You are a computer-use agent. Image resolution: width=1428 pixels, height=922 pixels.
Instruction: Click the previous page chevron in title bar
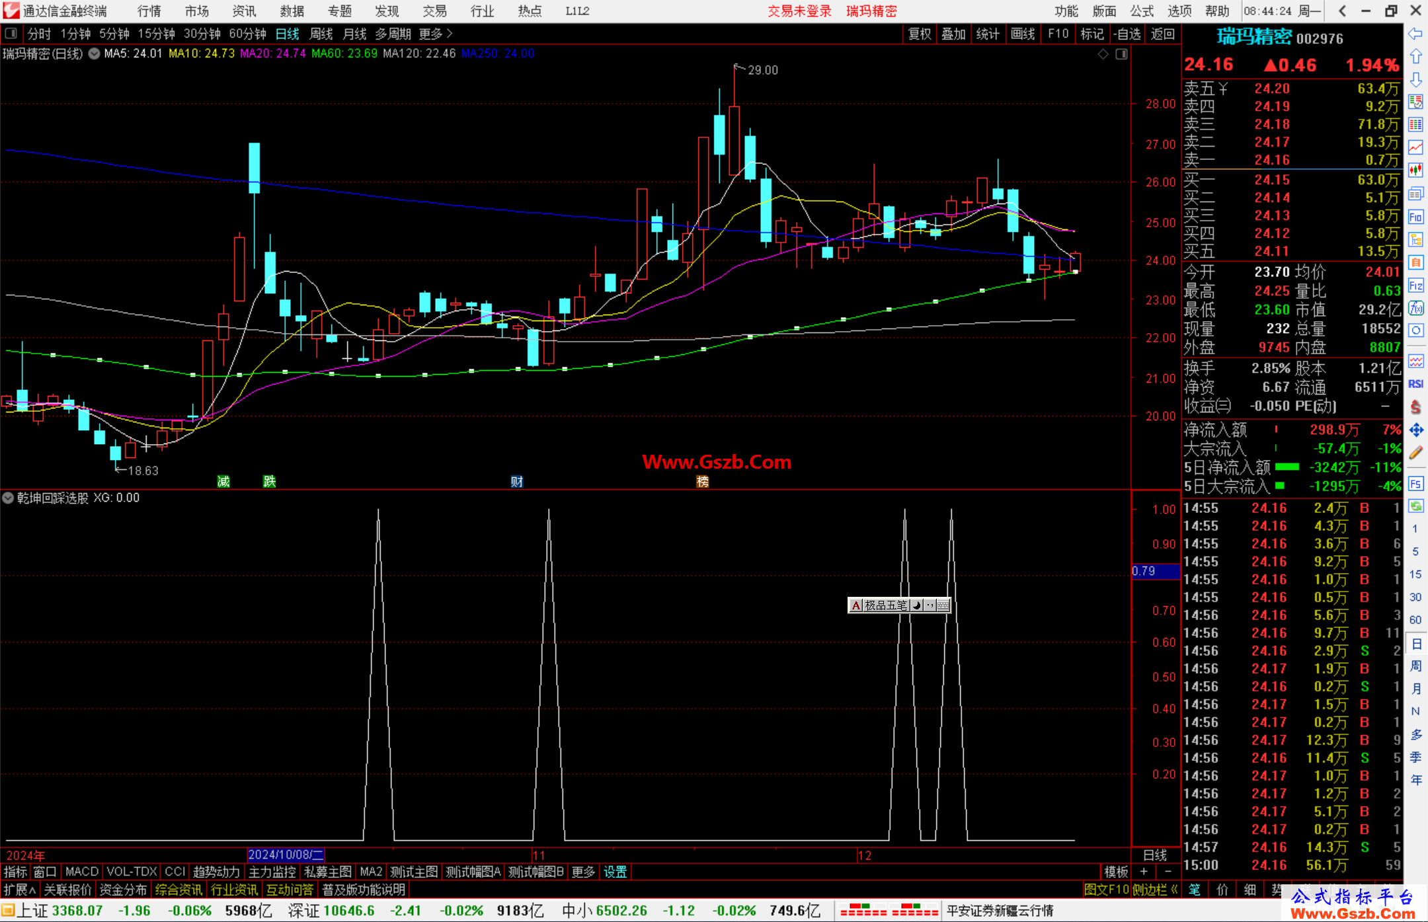[x=1342, y=11]
